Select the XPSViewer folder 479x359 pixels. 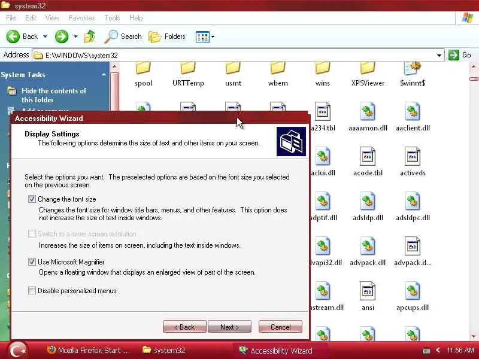click(x=368, y=74)
